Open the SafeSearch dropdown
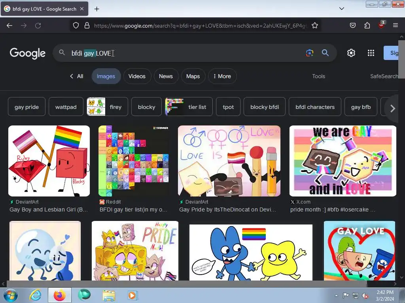 click(384, 76)
